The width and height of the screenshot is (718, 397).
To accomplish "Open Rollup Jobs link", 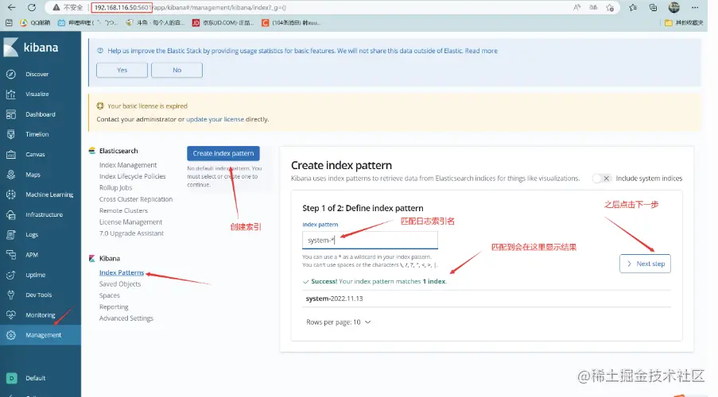I will (x=115, y=188).
